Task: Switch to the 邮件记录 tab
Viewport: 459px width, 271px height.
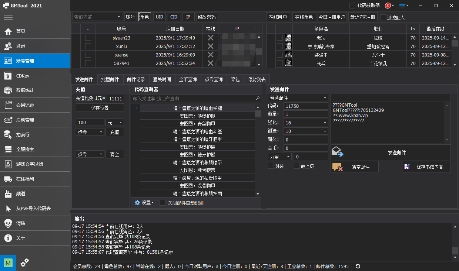Action: point(136,79)
